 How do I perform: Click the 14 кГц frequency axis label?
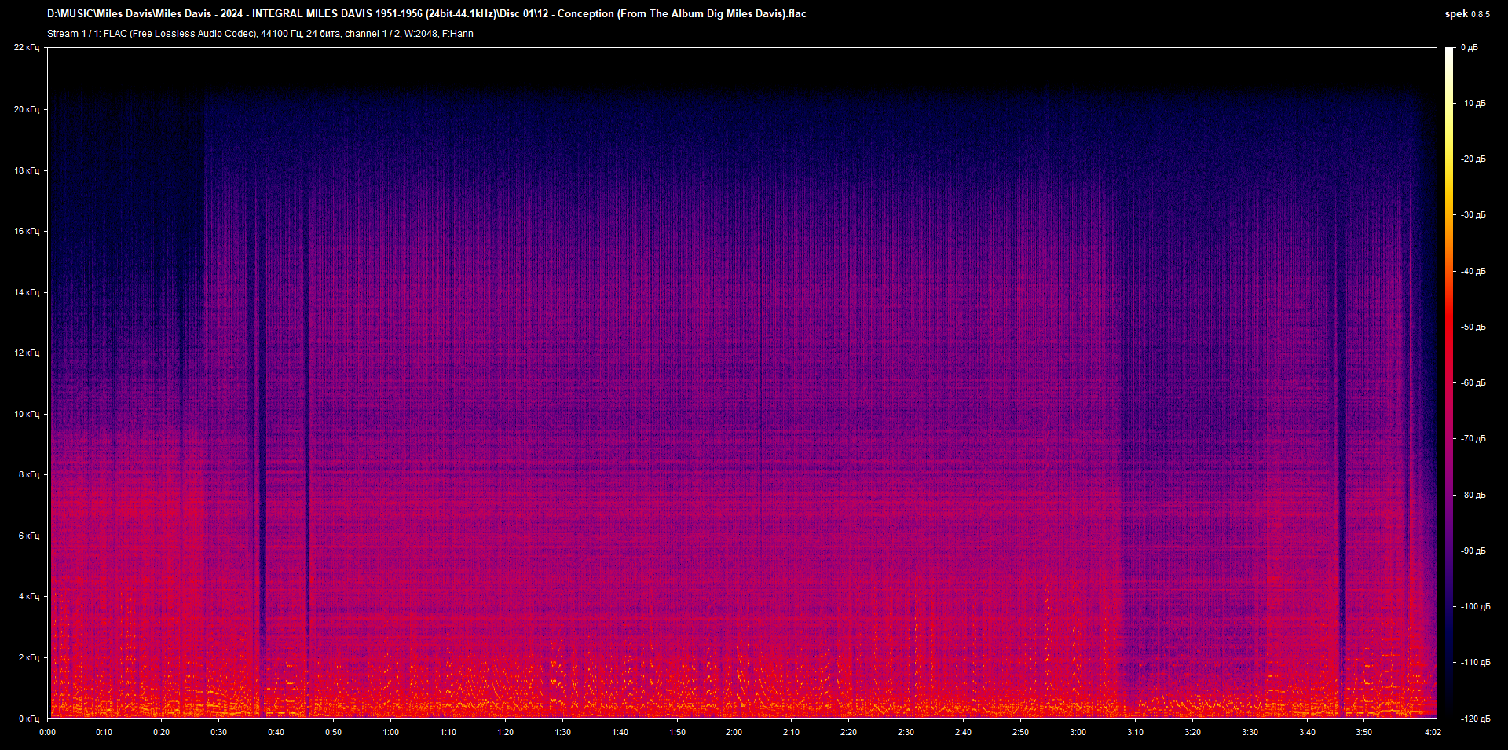coord(27,292)
